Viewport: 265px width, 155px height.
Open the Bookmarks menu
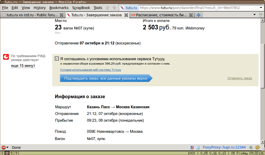pyautogui.click(x=59, y=8)
